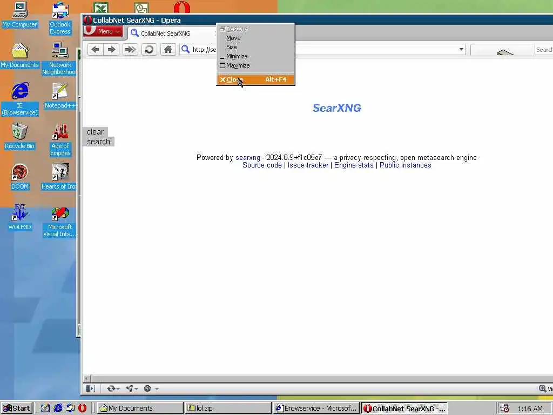
Task: Choose Close Alt+F4 in the system menu
Action: pyautogui.click(x=255, y=80)
